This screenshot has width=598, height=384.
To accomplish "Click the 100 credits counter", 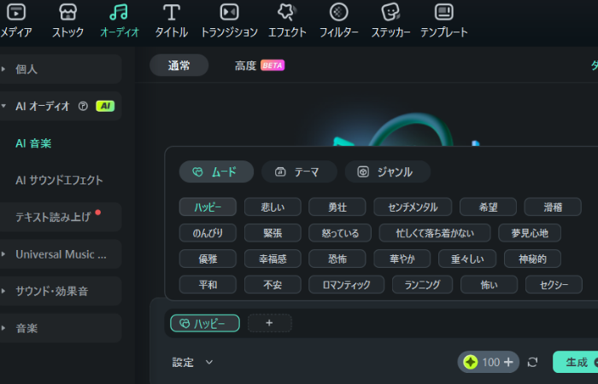I will tap(491, 362).
